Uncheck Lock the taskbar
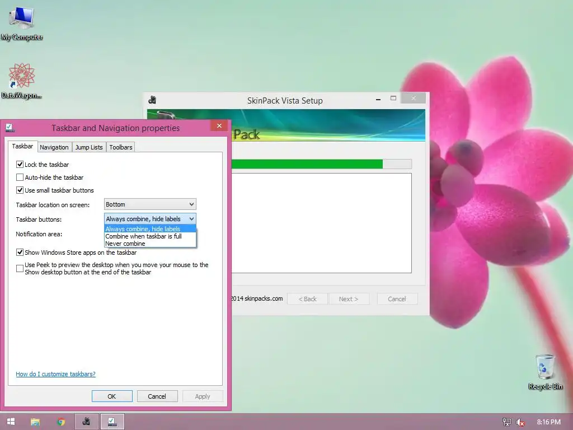The height and width of the screenshot is (430, 573). coord(20,165)
